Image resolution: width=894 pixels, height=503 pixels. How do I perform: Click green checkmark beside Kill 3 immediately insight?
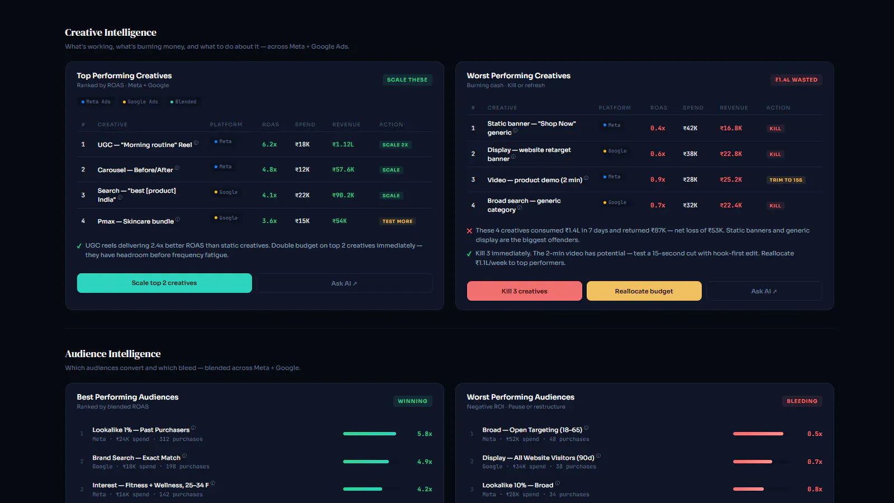tap(469, 254)
